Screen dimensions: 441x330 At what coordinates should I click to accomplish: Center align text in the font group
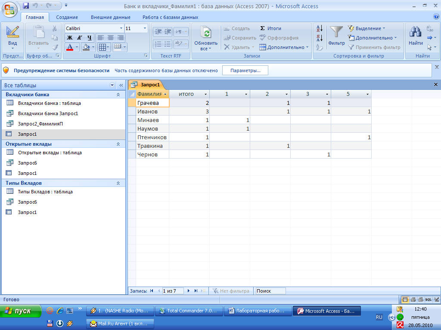pos(111,38)
